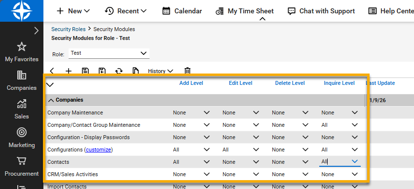Collapse the top bar with caret under My Time Sheet
This screenshot has height=189, width=414.
point(262,19)
